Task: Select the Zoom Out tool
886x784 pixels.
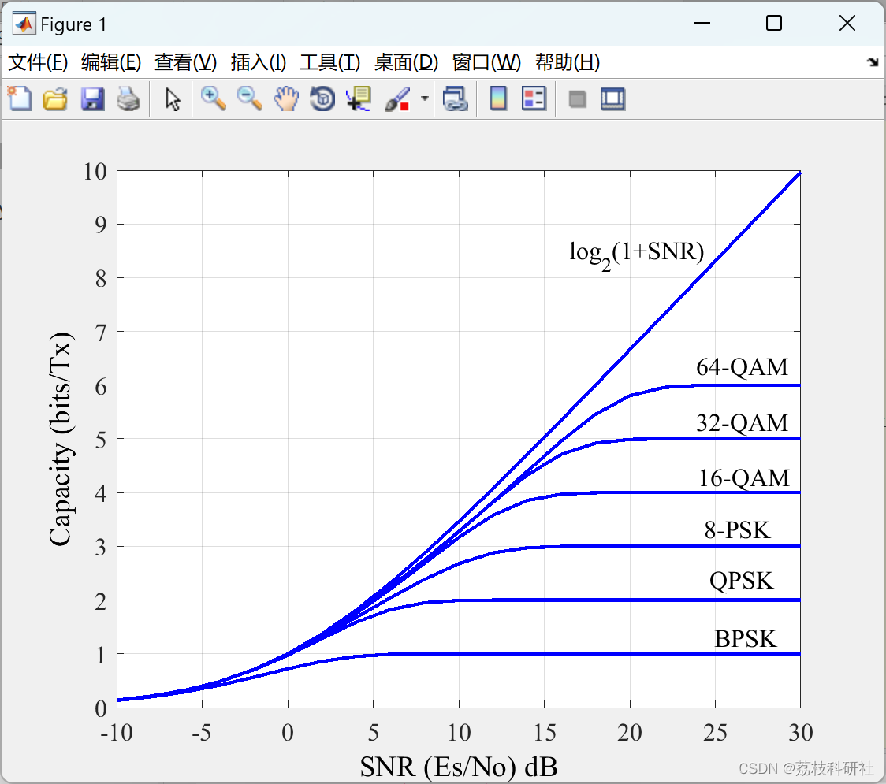Action: coord(250,98)
